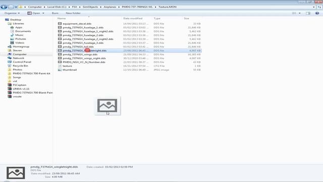Screen dimensions: 323x182
Task: Click the Computer breadcrumb in the address bar
Action: pos(35,7)
